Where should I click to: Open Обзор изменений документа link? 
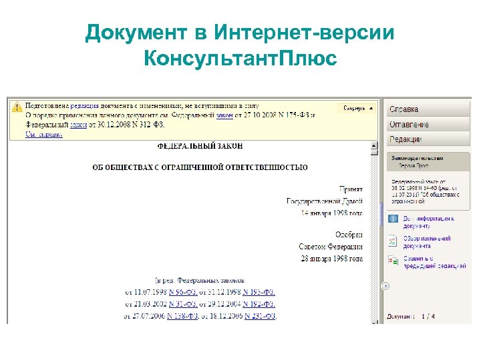427,242
